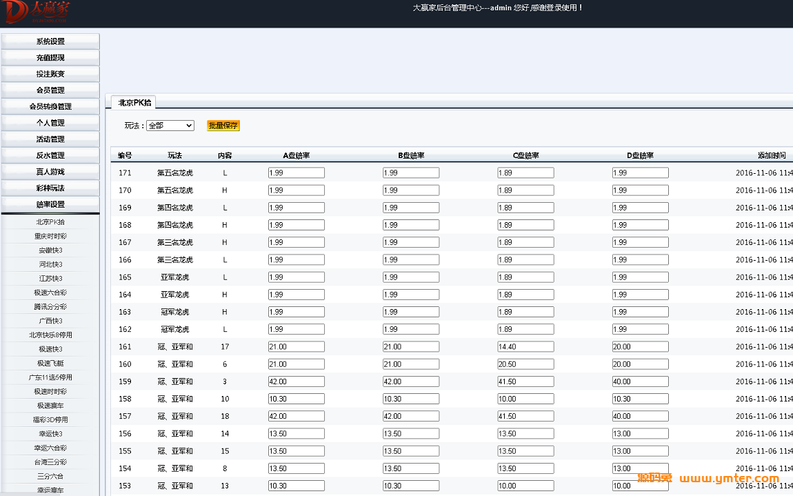The image size is (793, 496).
Task: Select 河北快3 in sidebar
Action: [50, 264]
